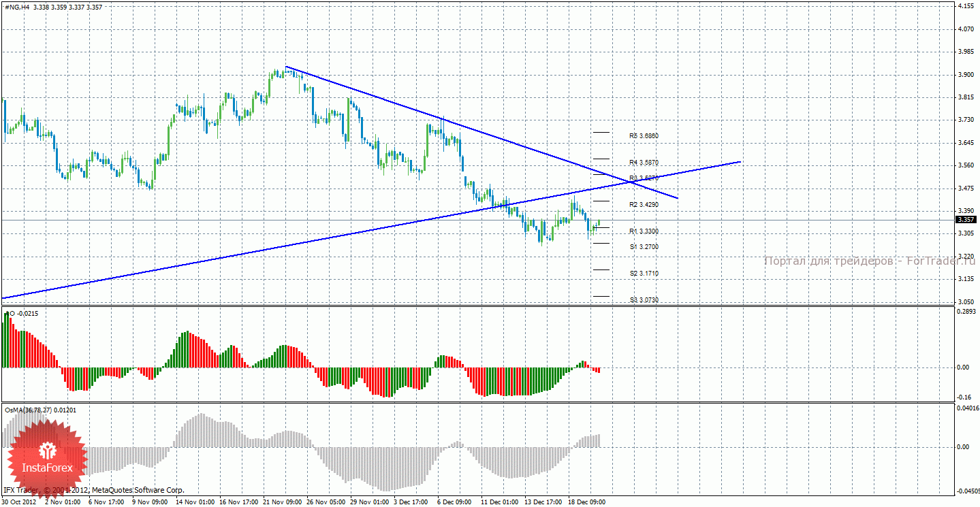Click the R1 3.3300 pivot label
Screen dimensions: 980x507
(644, 231)
